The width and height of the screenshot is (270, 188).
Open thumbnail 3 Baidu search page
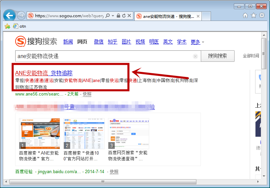pyautogui.click(x=129, y=134)
